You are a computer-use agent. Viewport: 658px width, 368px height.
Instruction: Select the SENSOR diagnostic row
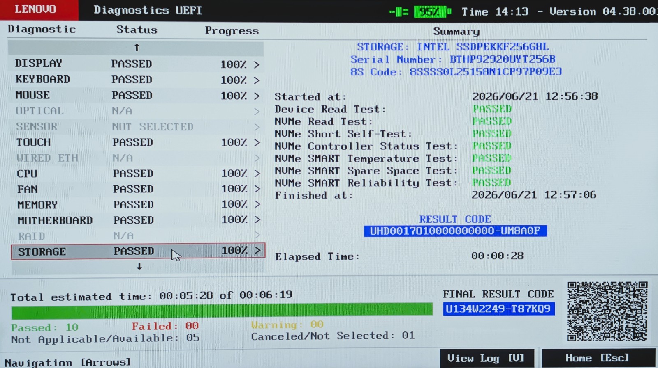pos(136,126)
